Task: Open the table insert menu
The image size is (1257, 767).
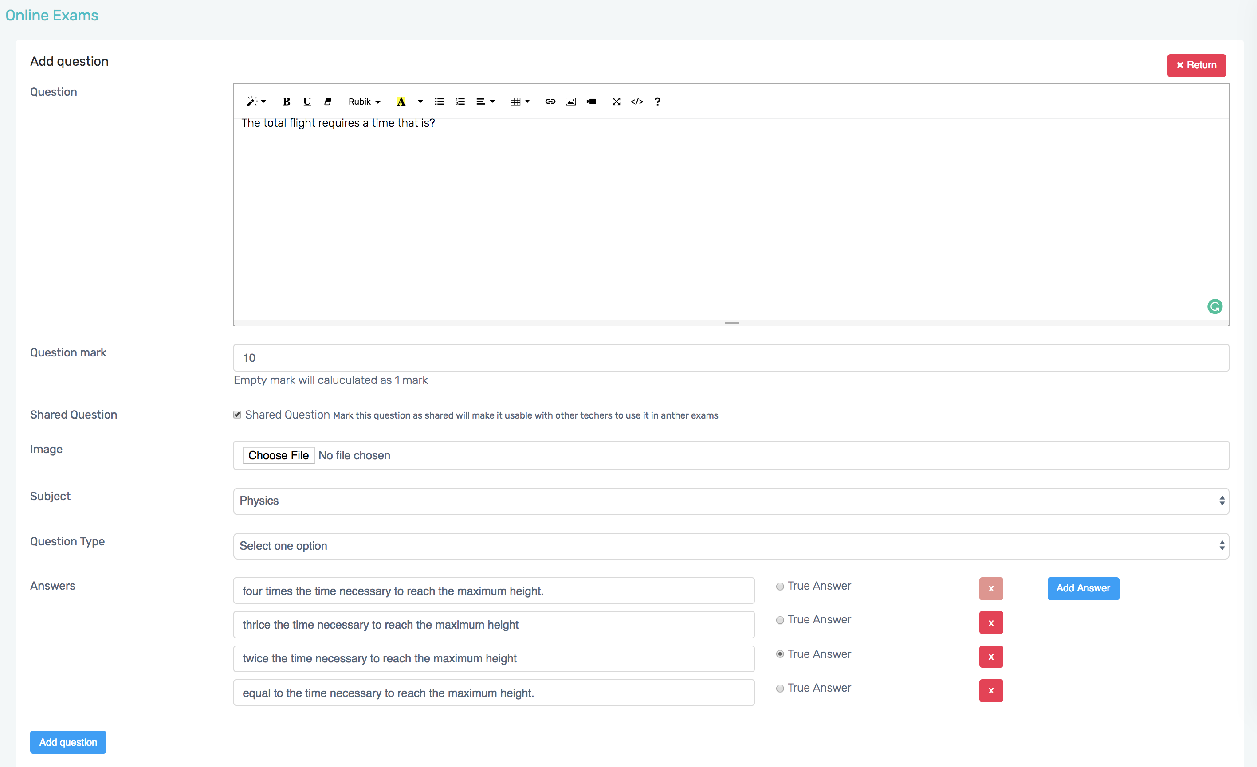Action: click(x=519, y=102)
